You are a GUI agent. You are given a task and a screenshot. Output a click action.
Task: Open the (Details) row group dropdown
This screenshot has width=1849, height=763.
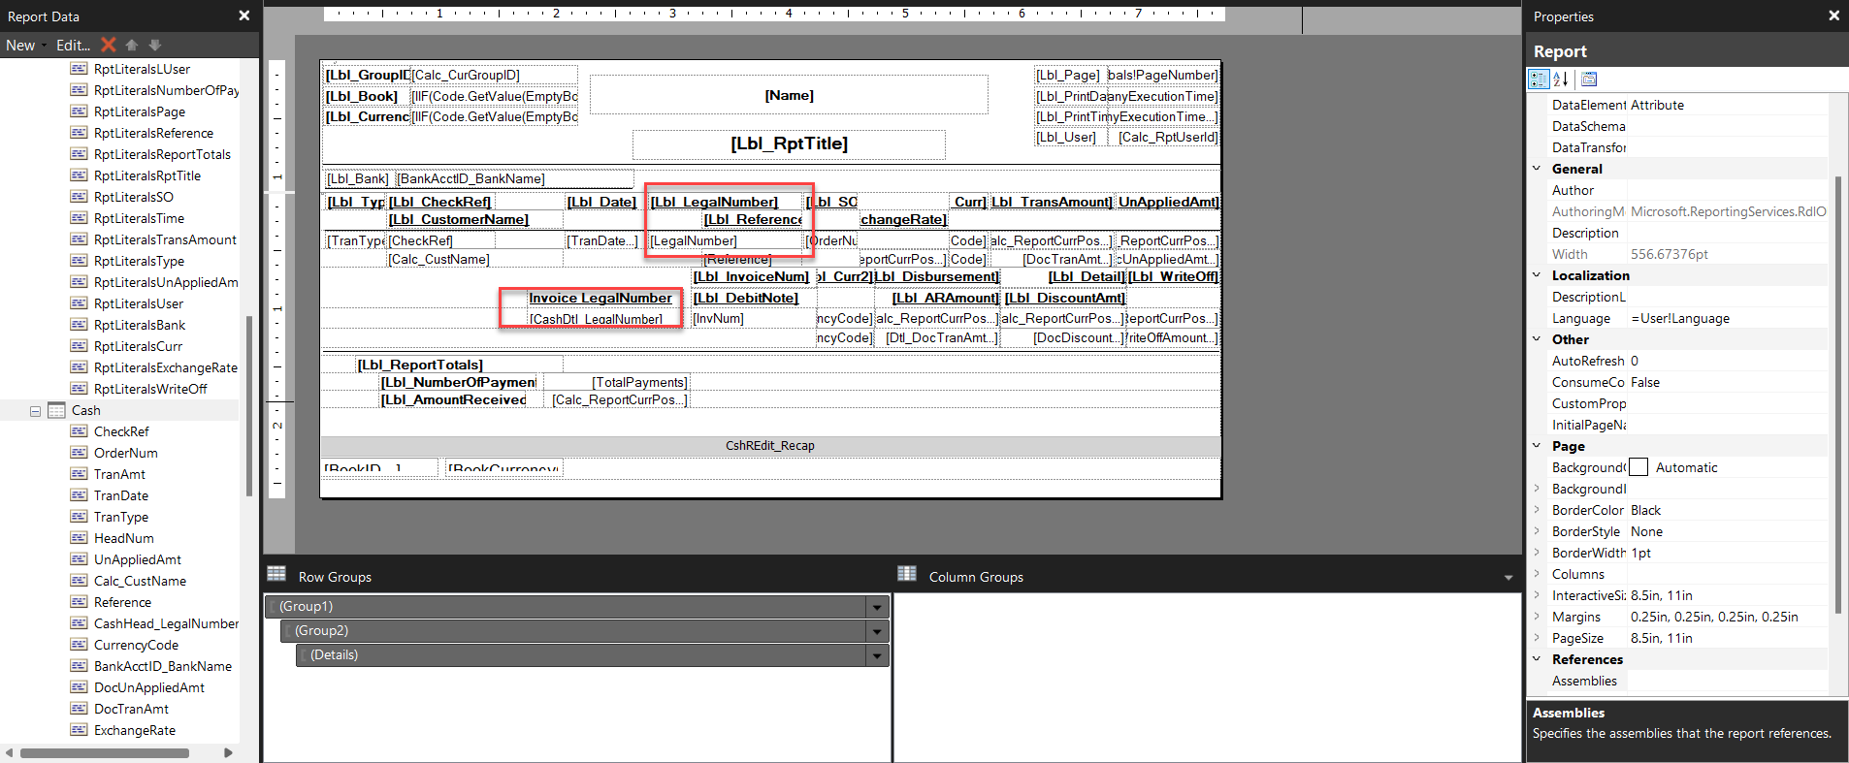877,655
